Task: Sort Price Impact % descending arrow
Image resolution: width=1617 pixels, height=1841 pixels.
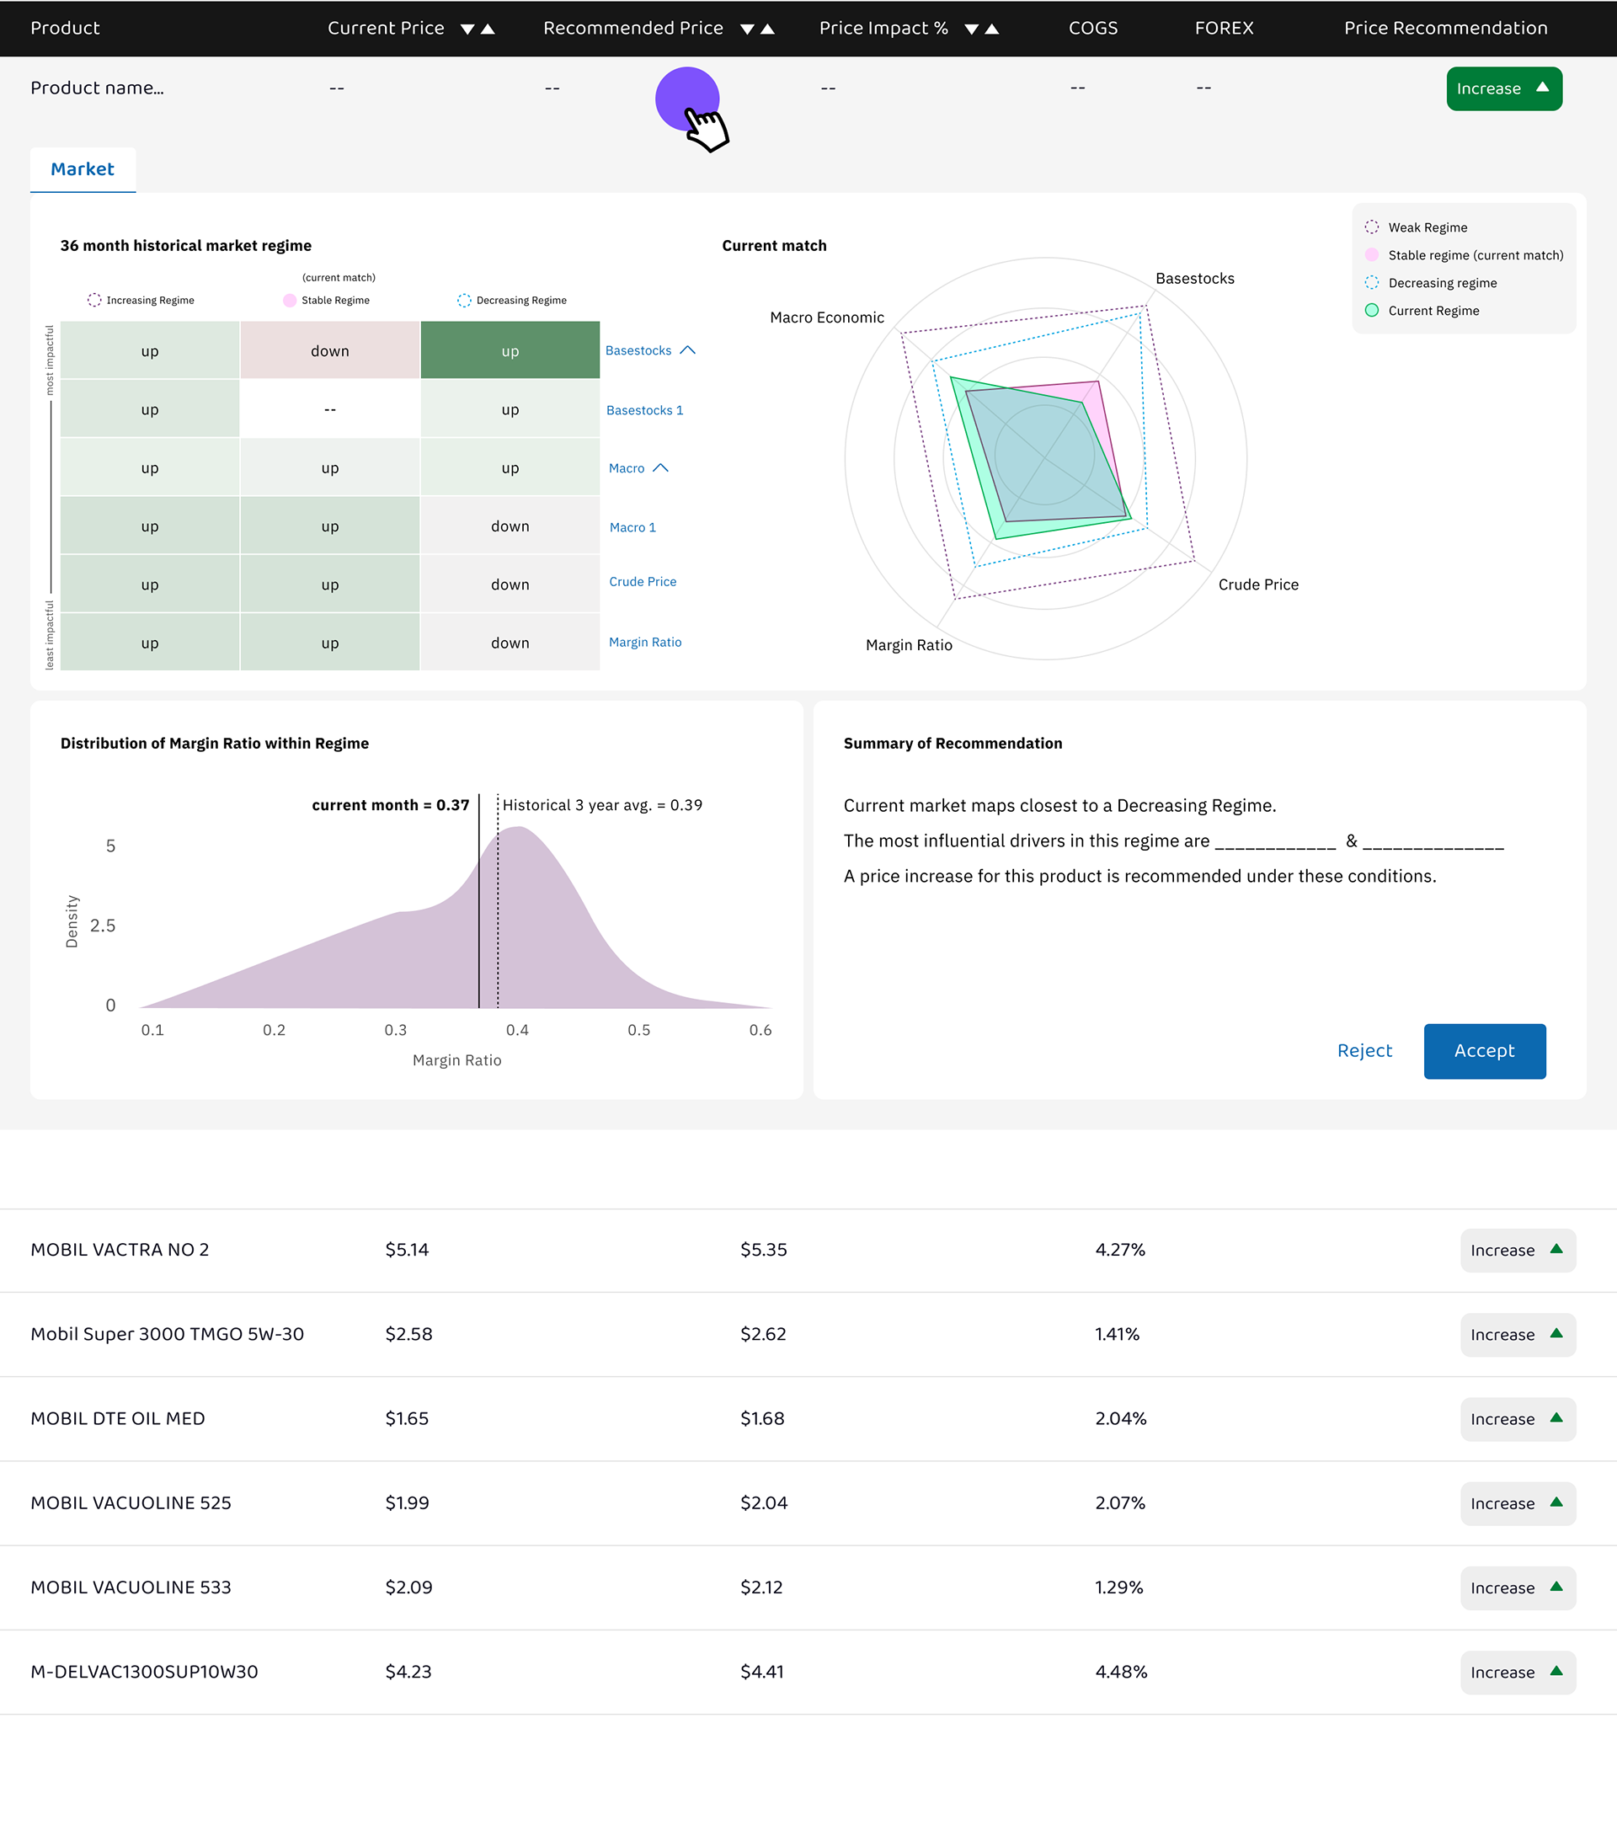Action: coord(971,29)
